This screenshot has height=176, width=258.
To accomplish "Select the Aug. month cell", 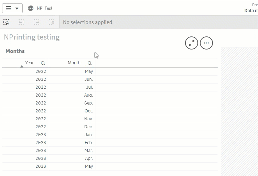I will pyautogui.click(x=88, y=95).
